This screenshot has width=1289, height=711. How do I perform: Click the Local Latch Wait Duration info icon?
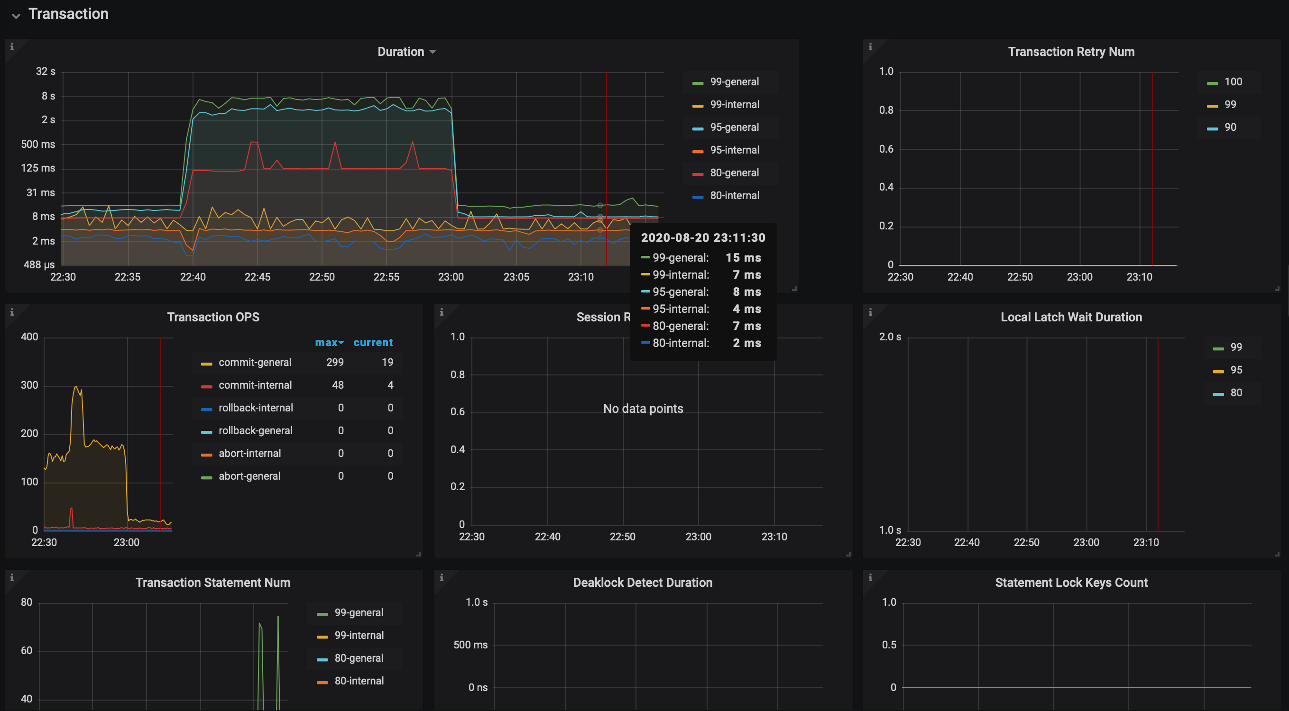point(870,312)
